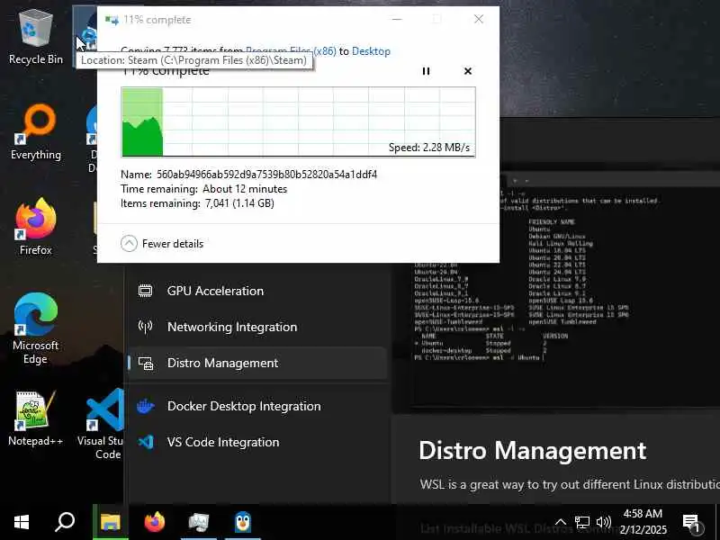Switch to File Explorer on taskbar
The height and width of the screenshot is (540, 720).
pyautogui.click(x=111, y=522)
